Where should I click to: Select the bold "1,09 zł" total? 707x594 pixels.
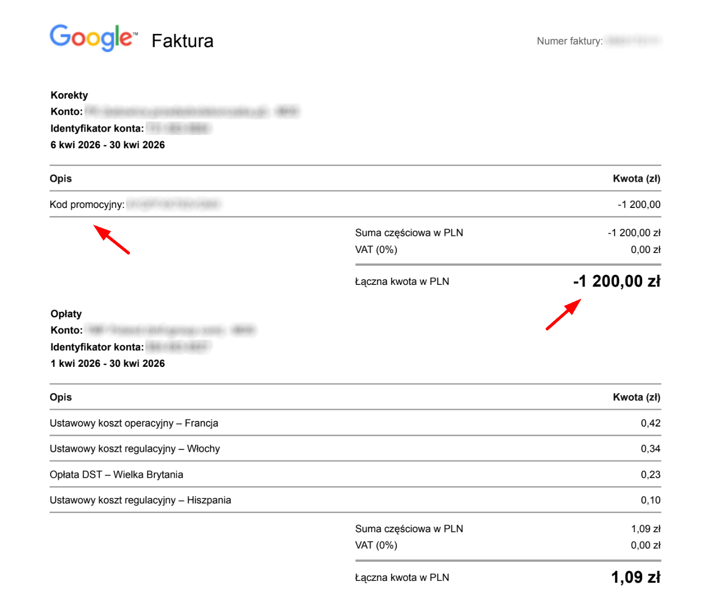[636, 577]
